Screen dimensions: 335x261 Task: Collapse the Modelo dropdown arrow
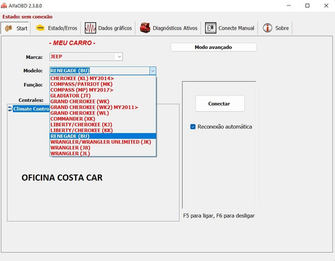[x=153, y=71]
